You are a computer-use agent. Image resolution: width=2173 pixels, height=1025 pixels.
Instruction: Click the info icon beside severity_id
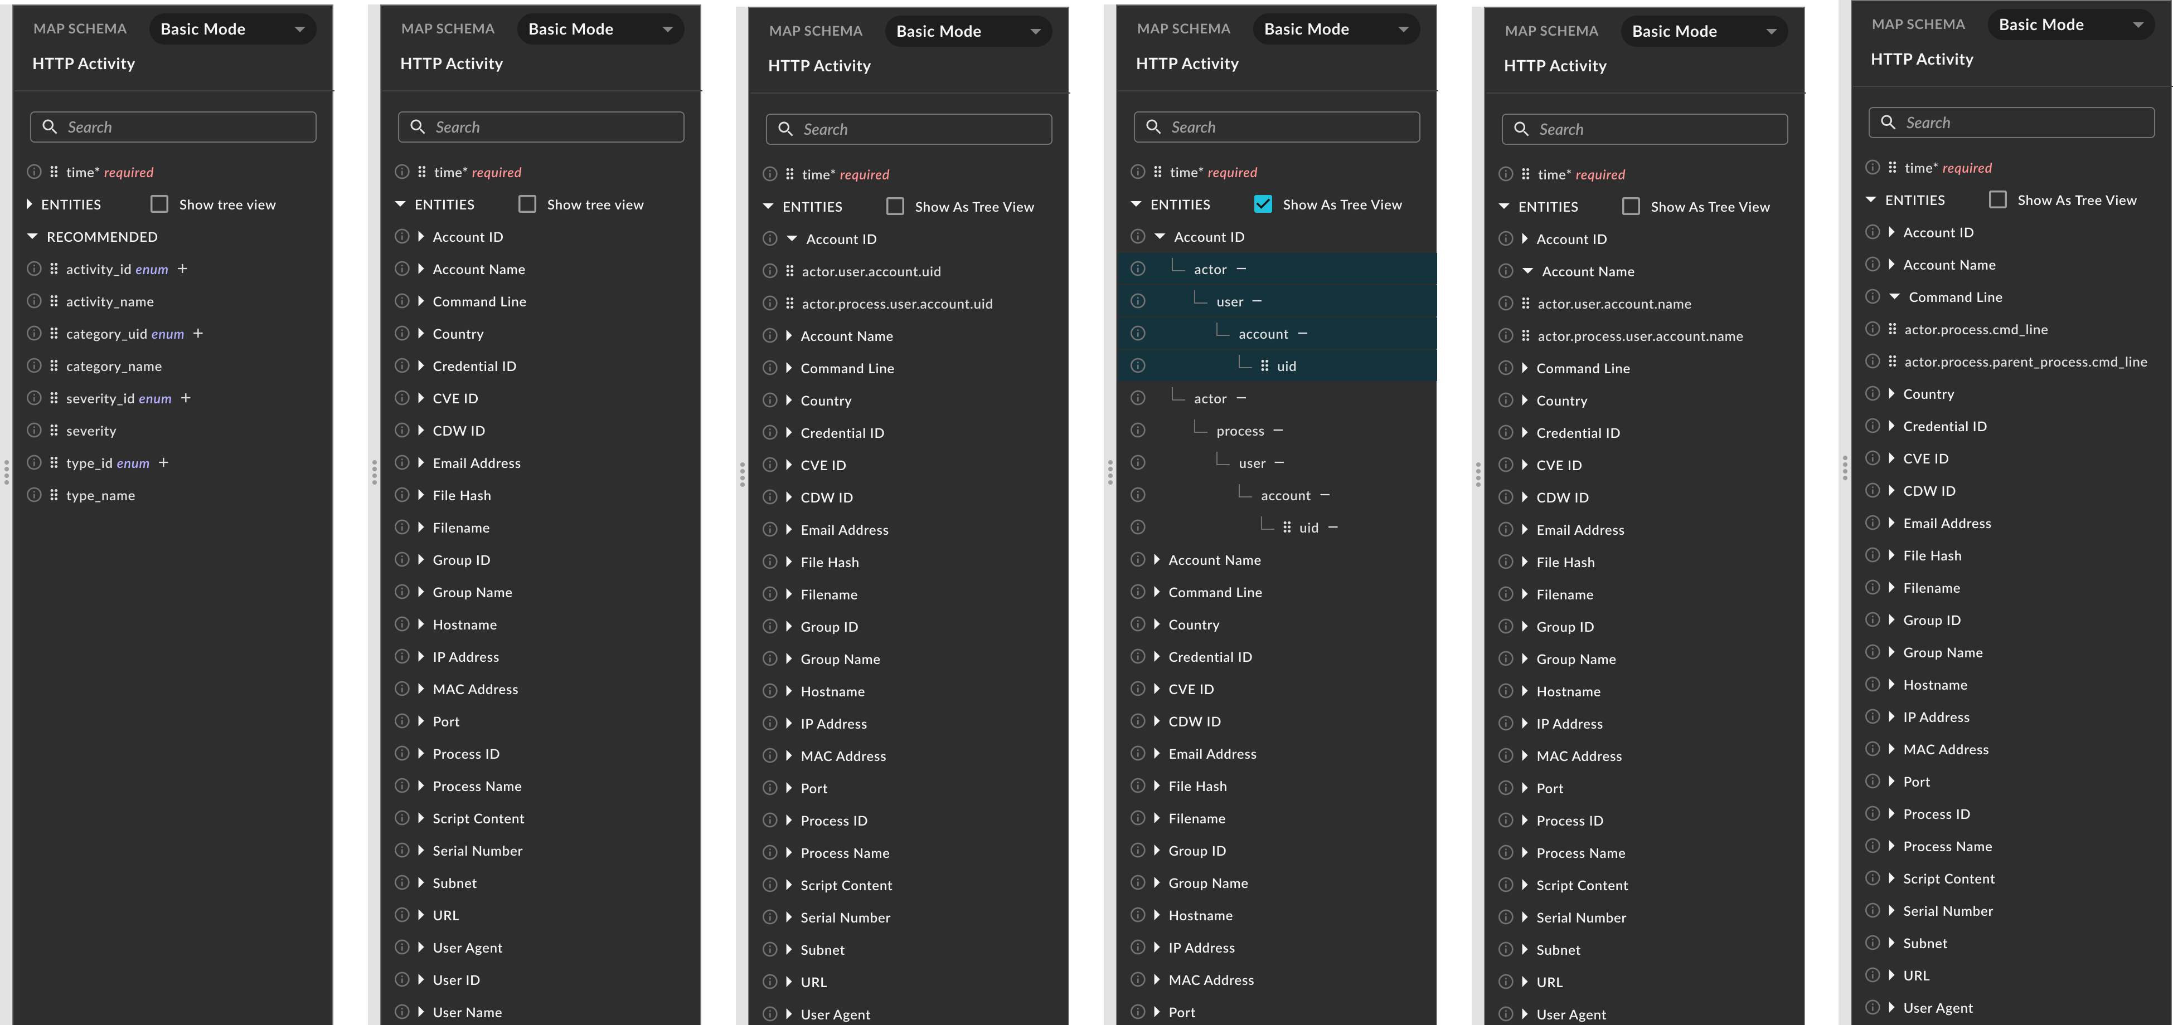pyautogui.click(x=34, y=398)
